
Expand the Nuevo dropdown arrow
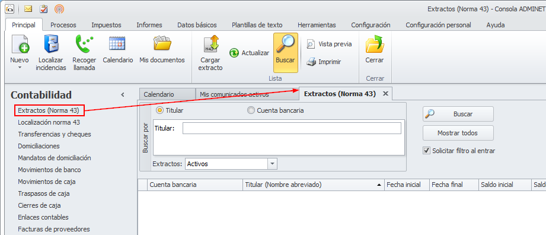click(x=20, y=67)
